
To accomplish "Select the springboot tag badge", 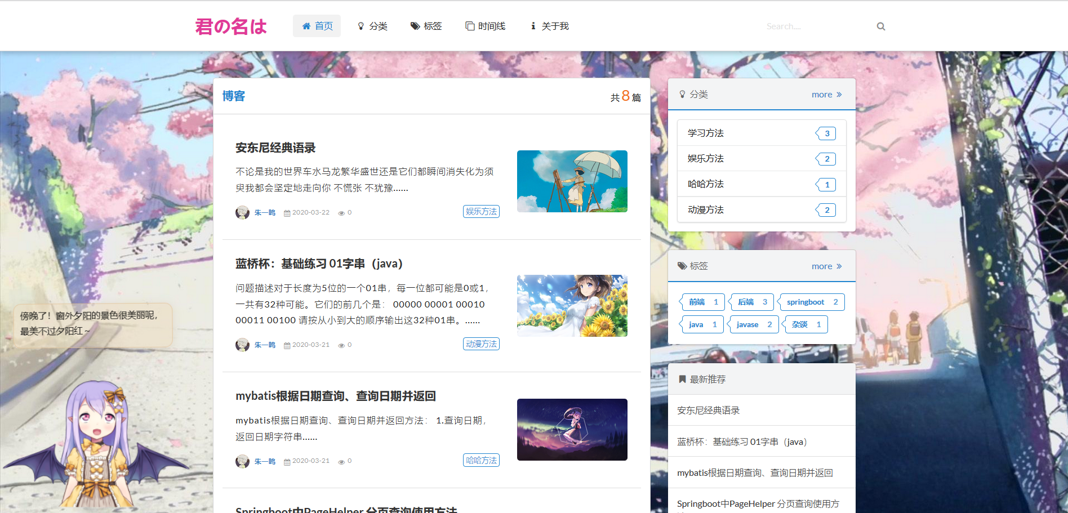I will click(x=811, y=302).
